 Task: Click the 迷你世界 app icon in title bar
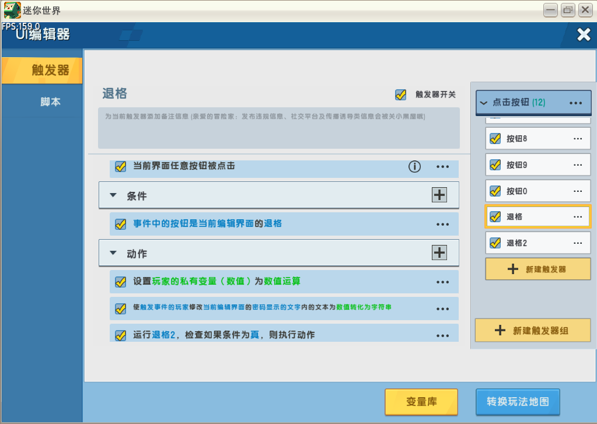(12, 10)
